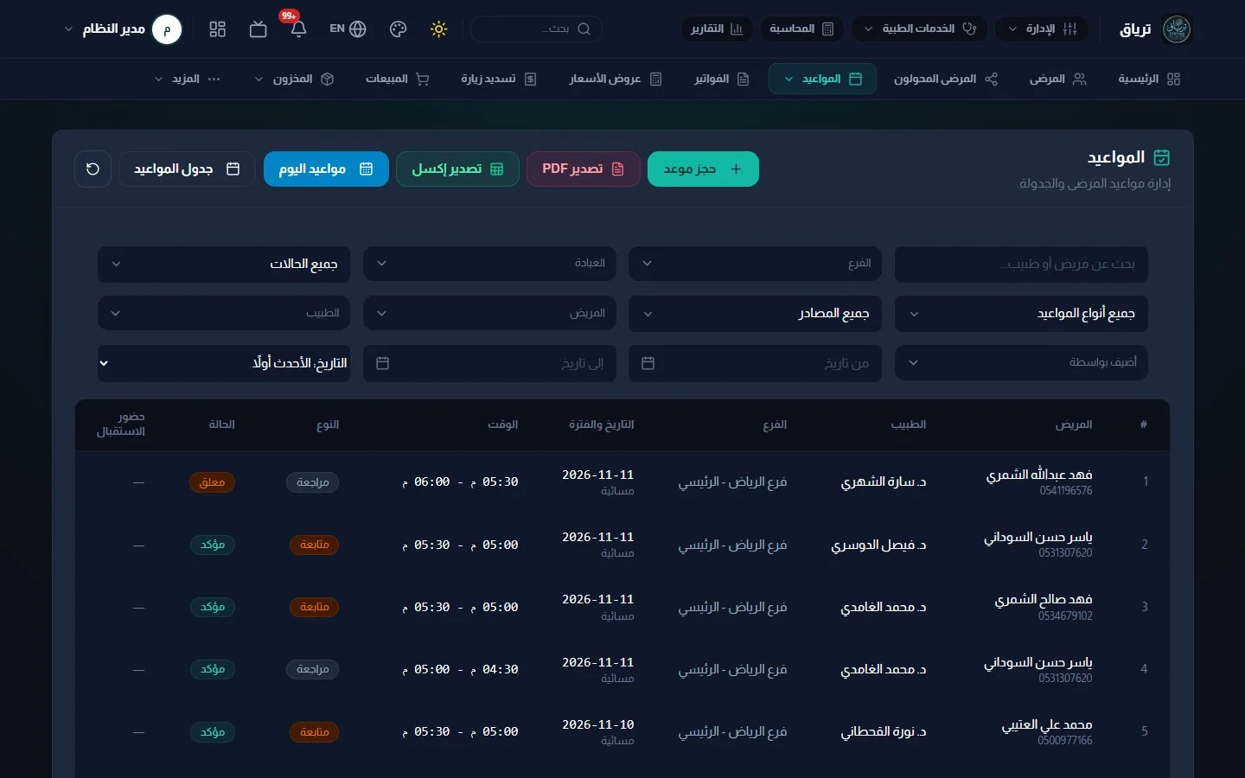Click the Tiryaq logo avatar
This screenshot has width=1245, height=778.
click(x=1177, y=29)
